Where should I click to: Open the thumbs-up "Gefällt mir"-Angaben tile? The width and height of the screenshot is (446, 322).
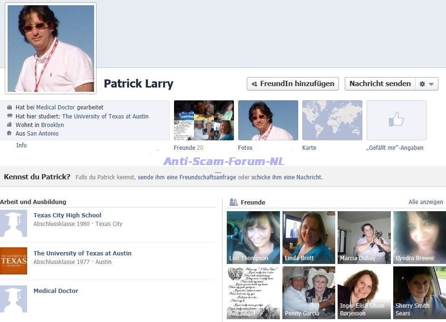point(396,120)
